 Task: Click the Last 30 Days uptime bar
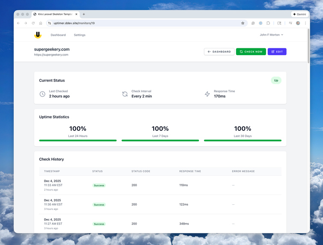243,141
